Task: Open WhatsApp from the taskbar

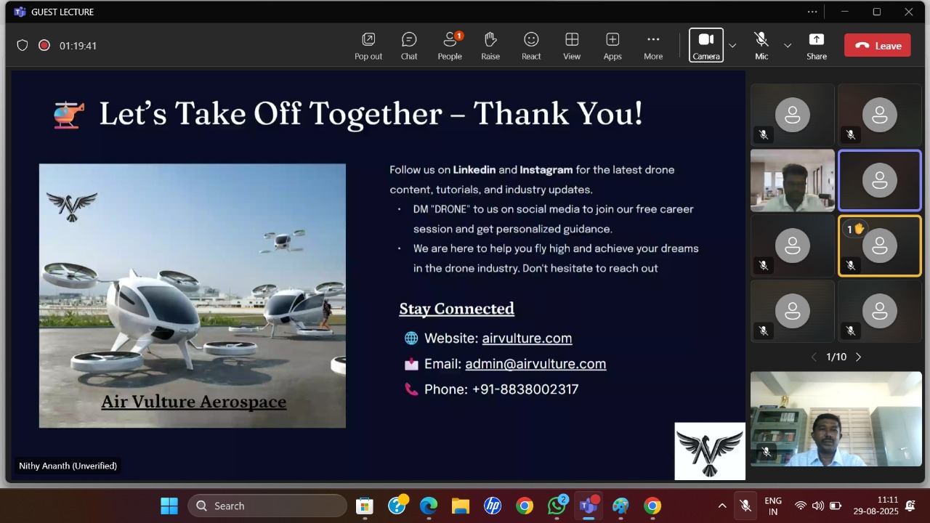Action: pos(557,506)
